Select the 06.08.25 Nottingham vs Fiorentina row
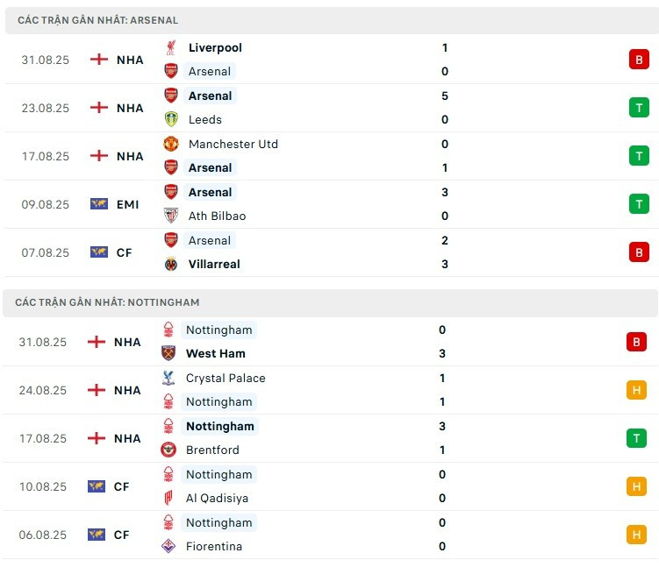 click(x=330, y=535)
